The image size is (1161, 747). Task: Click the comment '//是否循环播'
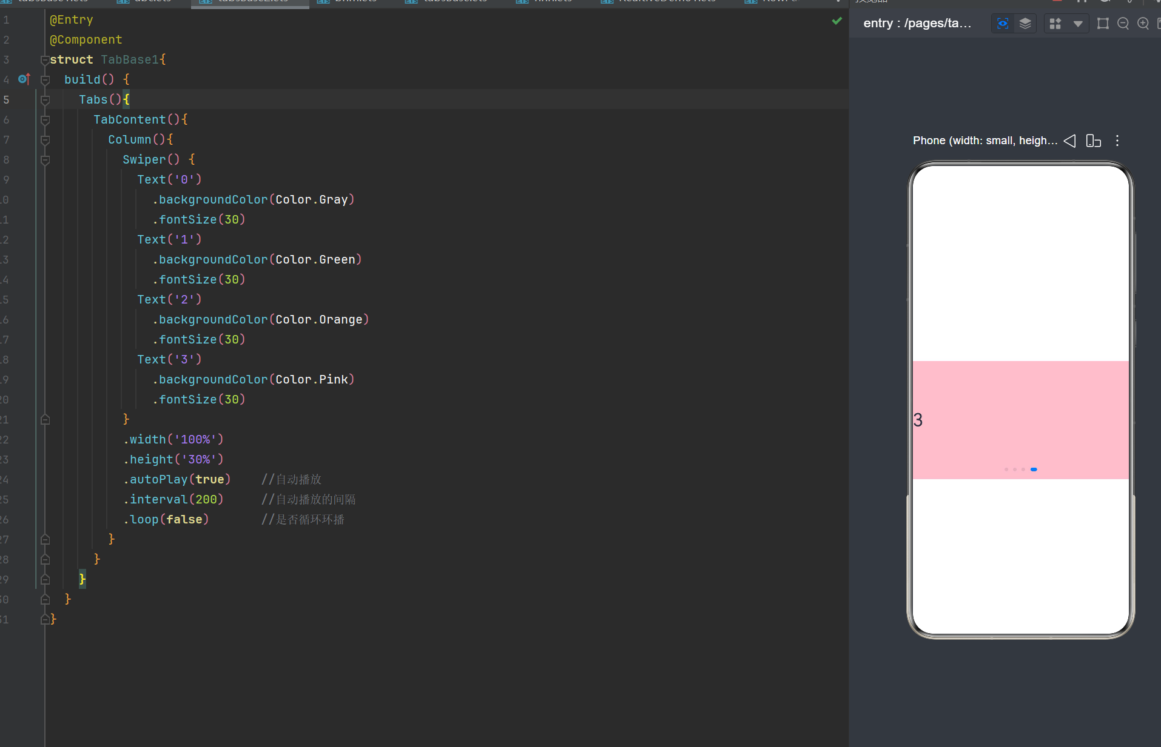tap(303, 519)
